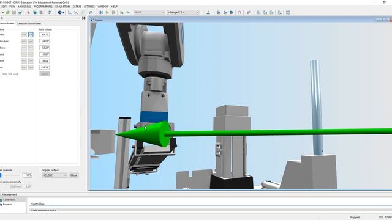Click the Pitch joint value field
Image resolution: width=392 pixels, height=220 pixels.
tap(45, 61)
